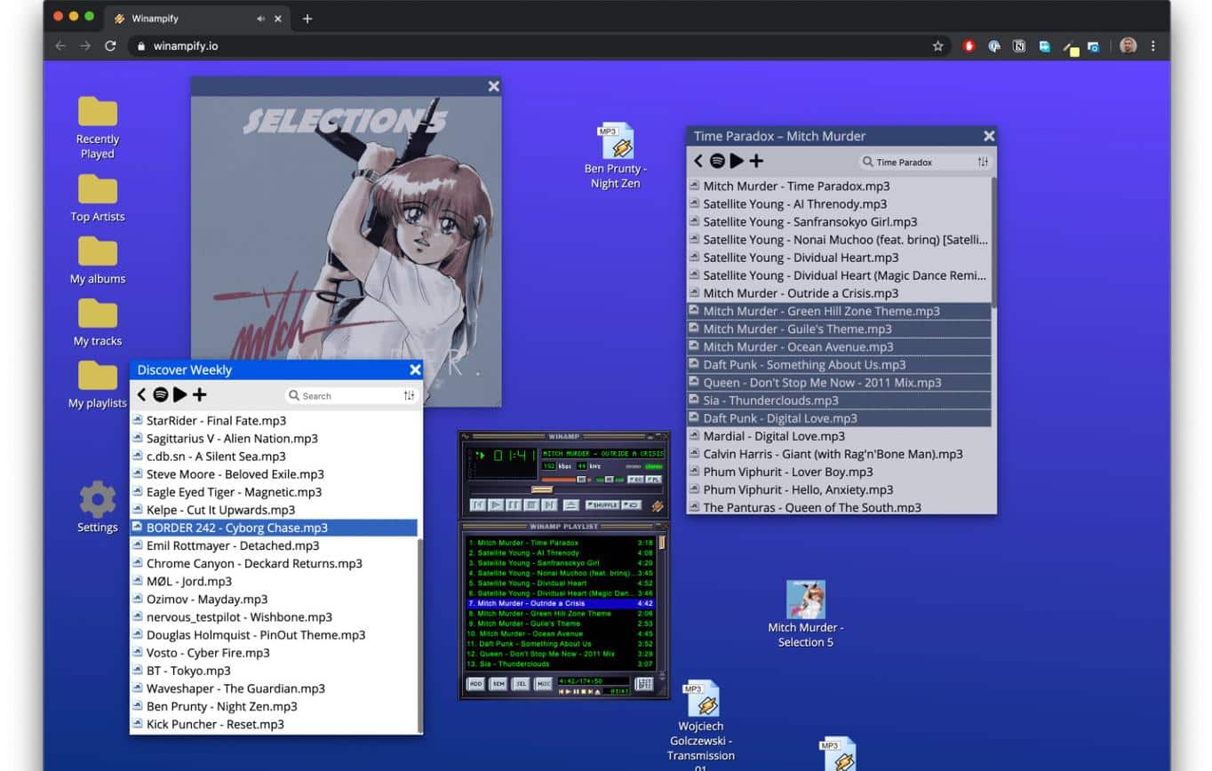Open the My albums folder

98,260
